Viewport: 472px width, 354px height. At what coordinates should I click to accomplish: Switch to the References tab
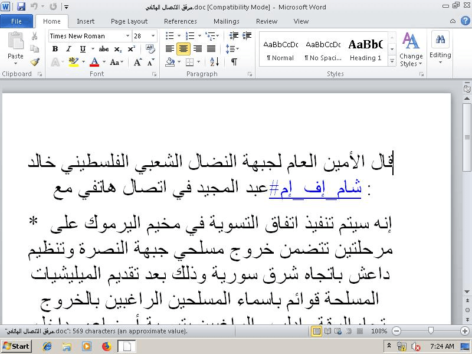tap(180, 21)
